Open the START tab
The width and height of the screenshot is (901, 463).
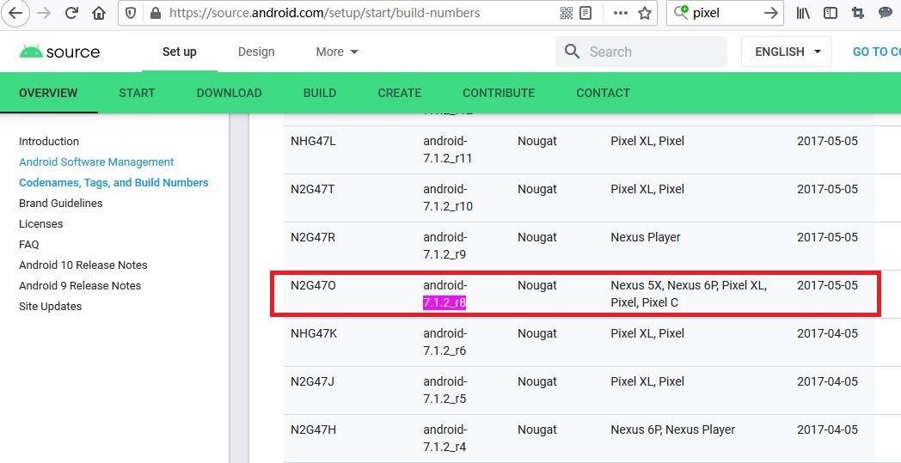click(x=137, y=93)
